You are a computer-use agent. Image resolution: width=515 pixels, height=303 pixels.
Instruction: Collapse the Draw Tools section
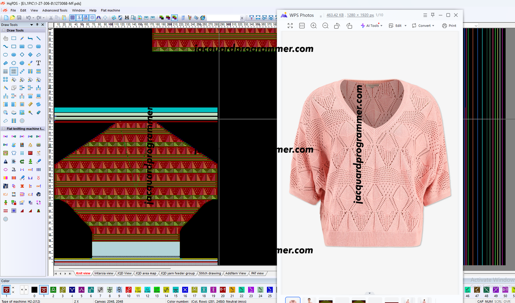click(x=4, y=30)
